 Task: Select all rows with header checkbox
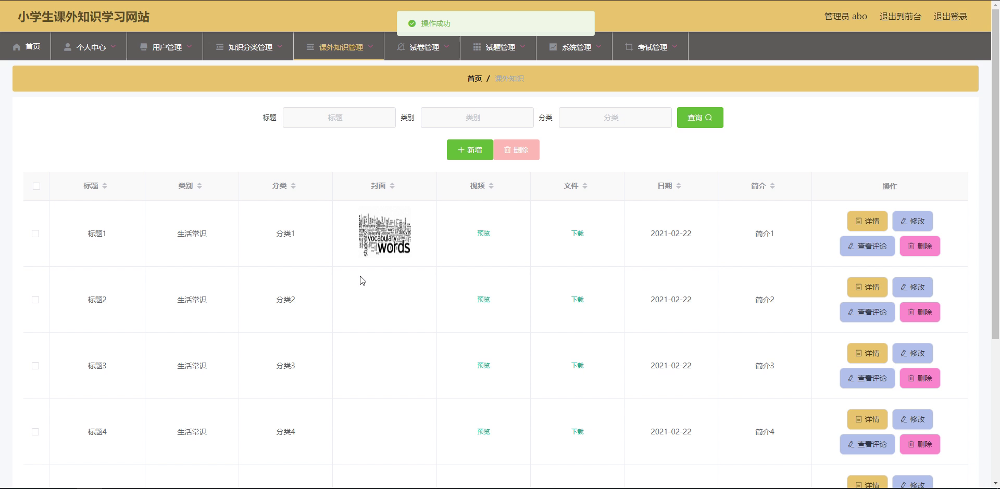click(x=36, y=186)
